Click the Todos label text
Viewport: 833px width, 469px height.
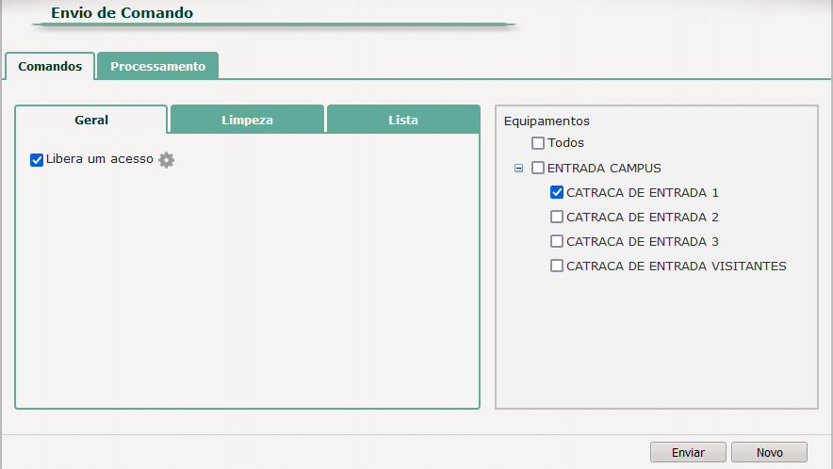(565, 143)
